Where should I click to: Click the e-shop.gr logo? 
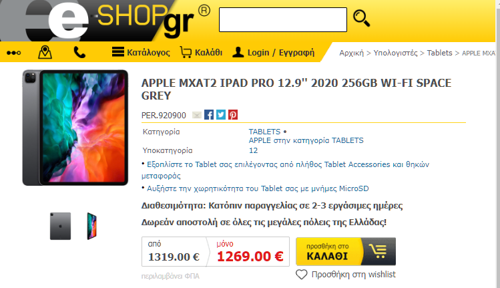(105, 21)
